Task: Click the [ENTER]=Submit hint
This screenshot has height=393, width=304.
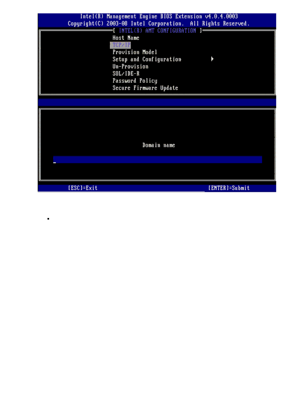Action: (x=229, y=188)
